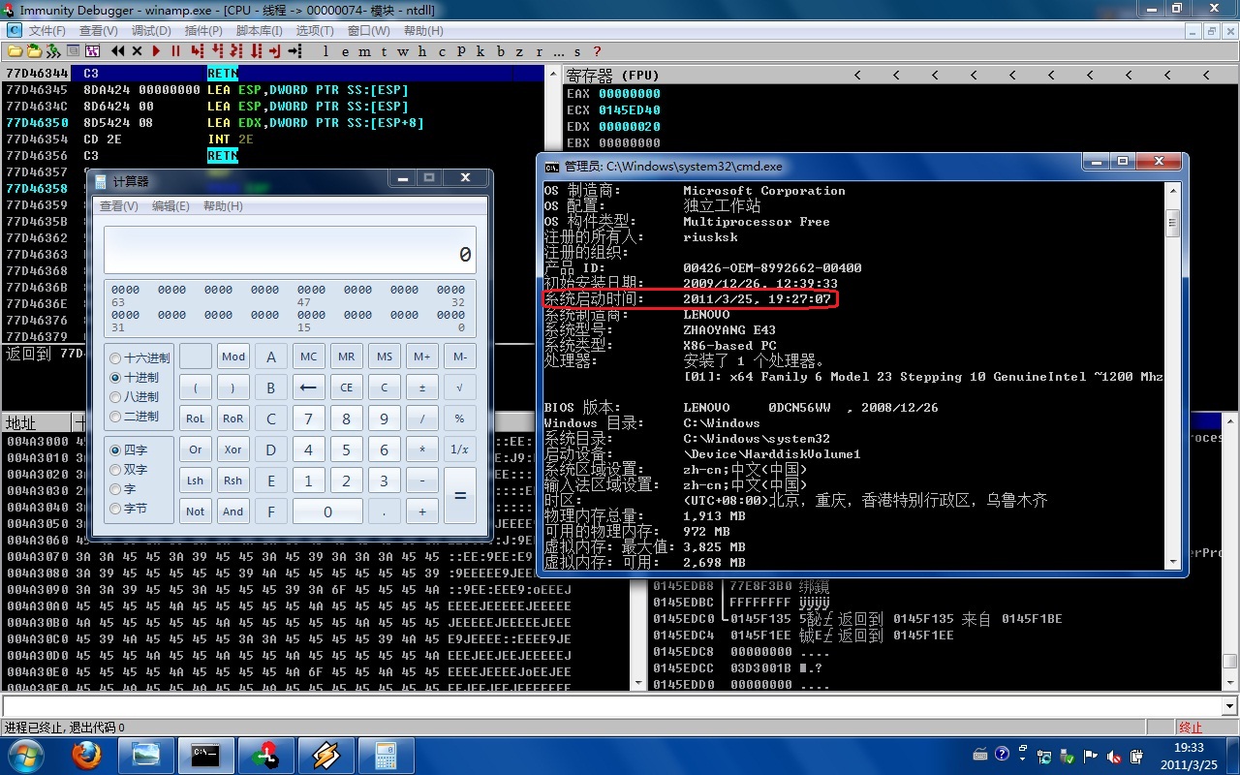Viewport: 1240px width, 775px height.
Task: Open the 文件(F) menu in Immunity Debugger
Action: (46, 31)
